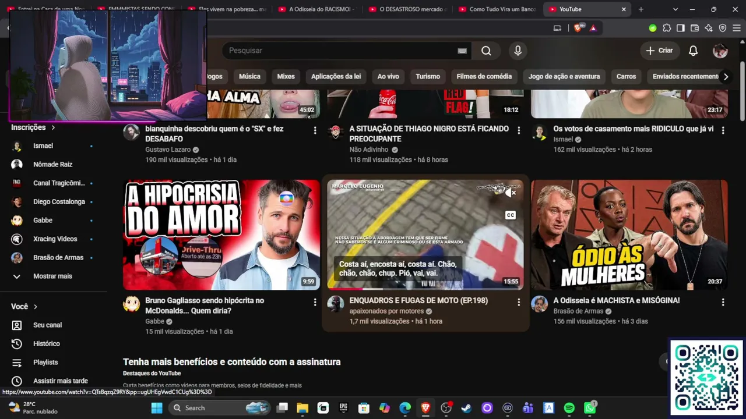746x419 pixels.
Task: Select the Música filter chip
Action: (x=249, y=76)
